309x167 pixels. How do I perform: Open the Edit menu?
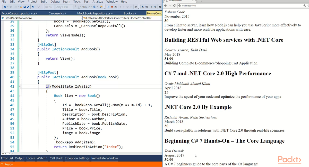pyautogui.click(x=12, y=2)
